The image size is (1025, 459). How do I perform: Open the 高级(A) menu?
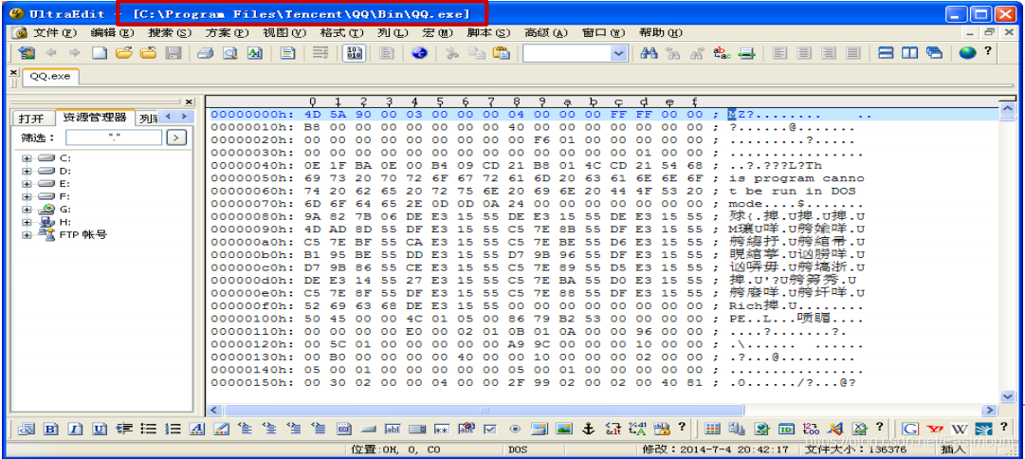(x=546, y=32)
